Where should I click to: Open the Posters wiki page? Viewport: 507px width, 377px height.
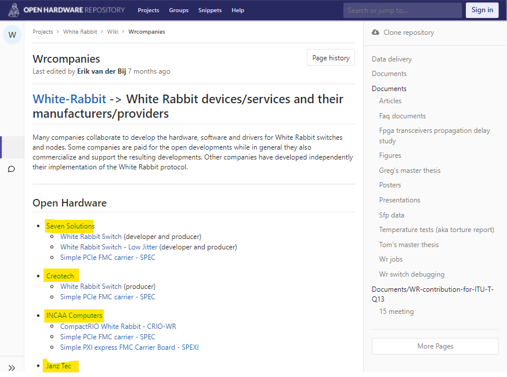pyautogui.click(x=390, y=185)
